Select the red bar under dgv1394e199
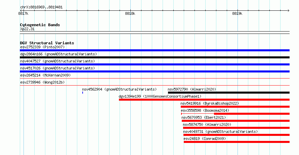Screen dimensions: 299x155 (x=204, y=100)
